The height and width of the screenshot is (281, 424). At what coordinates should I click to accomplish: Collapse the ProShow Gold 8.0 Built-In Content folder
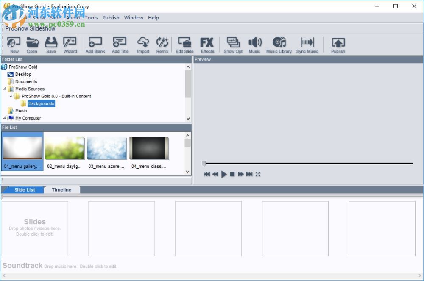[11, 96]
